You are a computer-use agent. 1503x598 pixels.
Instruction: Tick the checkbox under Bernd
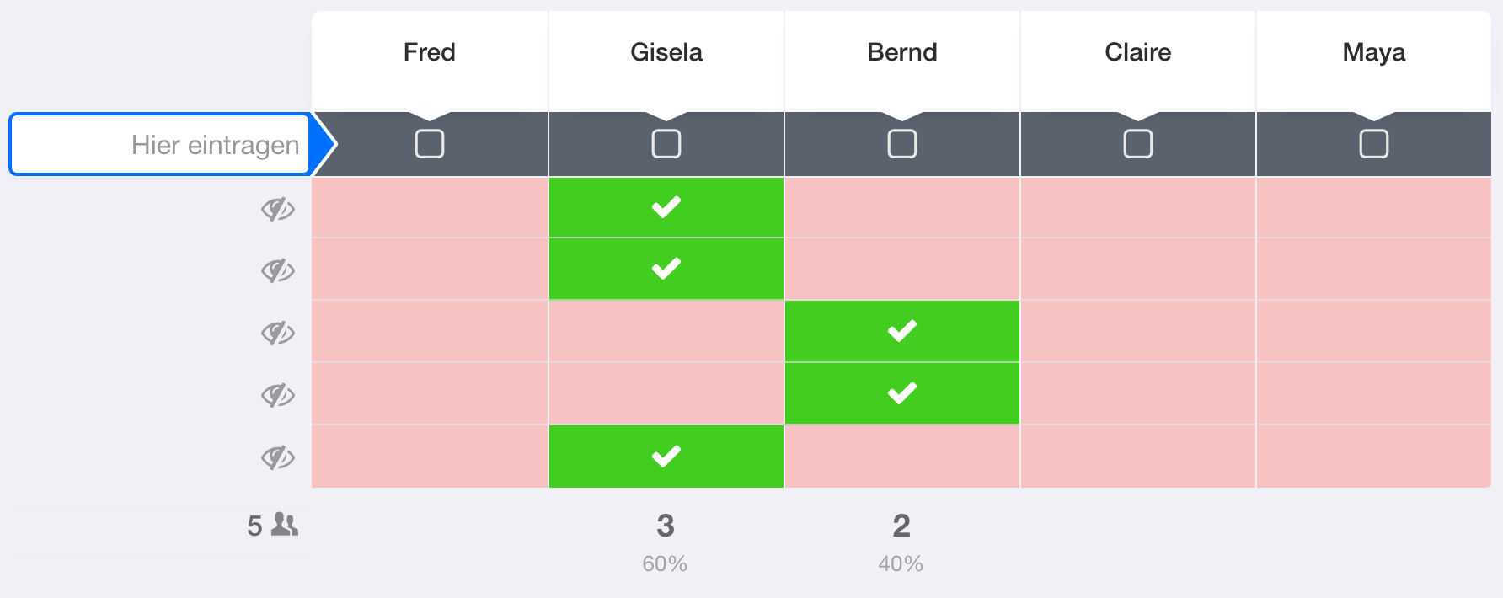[901, 144]
